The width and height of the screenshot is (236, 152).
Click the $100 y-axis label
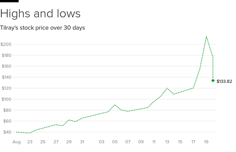click(x=6, y=99)
